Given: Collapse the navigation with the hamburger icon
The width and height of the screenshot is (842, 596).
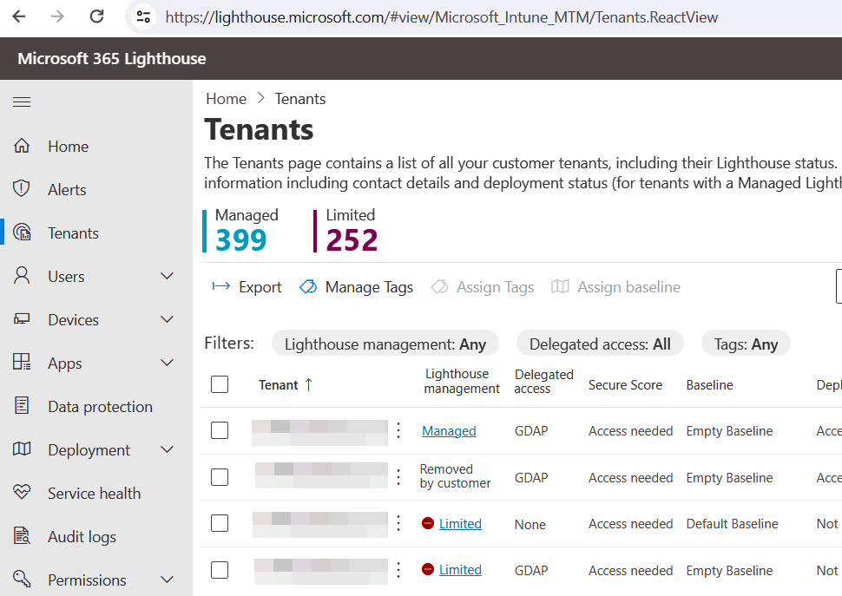Looking at the screenshot, I should click(22, 102).
